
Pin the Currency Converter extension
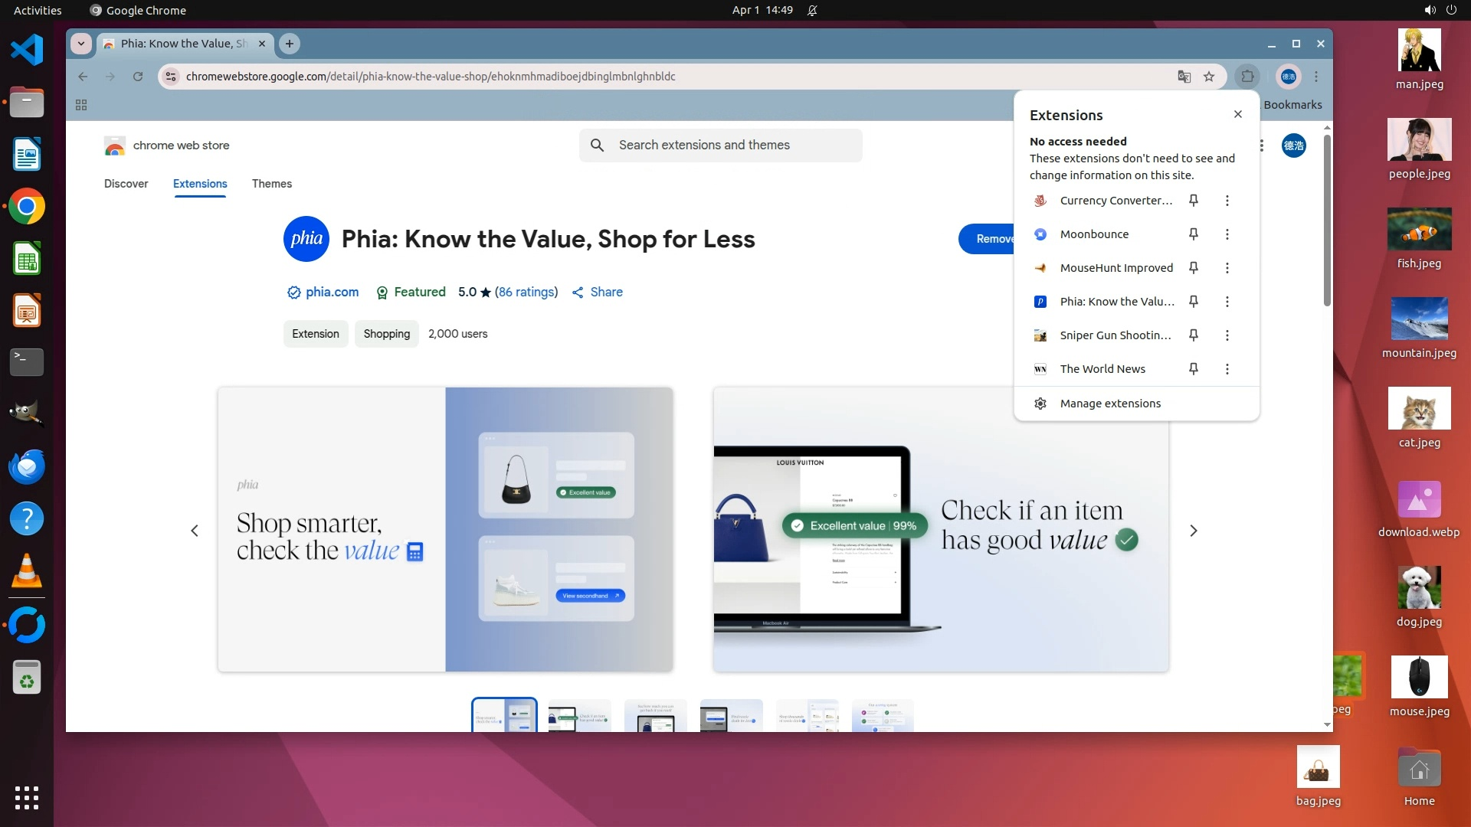tap(1193, 201)
